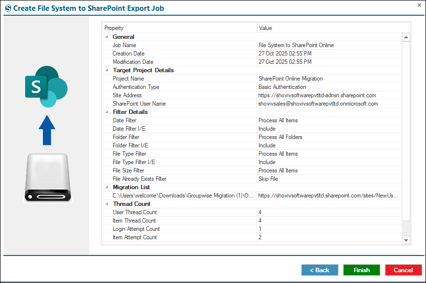The width and height of the screenshot is (426, 283).
Task: Go back with the Back button
Action: [x=320, y=270]
